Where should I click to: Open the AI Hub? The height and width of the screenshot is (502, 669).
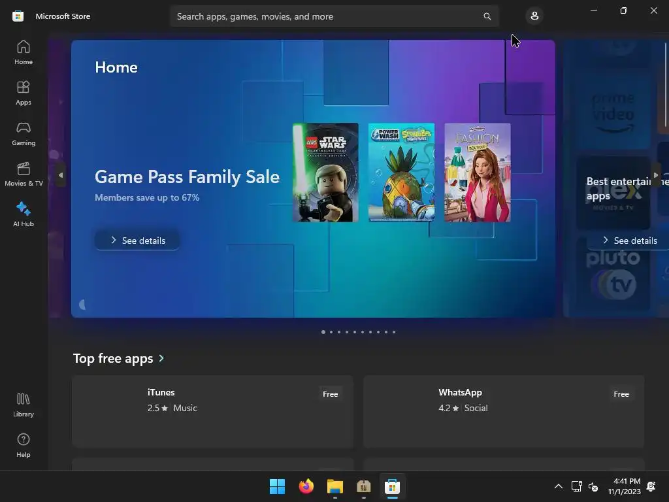[x=24, y=214]
